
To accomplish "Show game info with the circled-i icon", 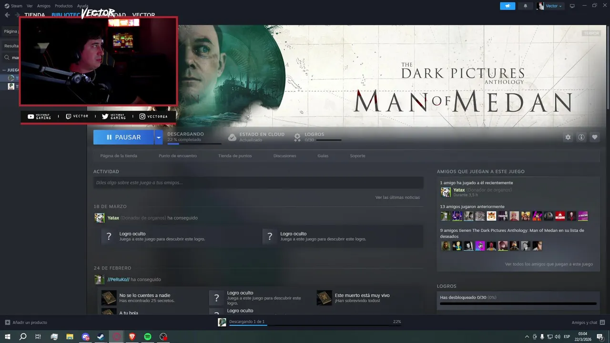I will click(x=581, y=137).
